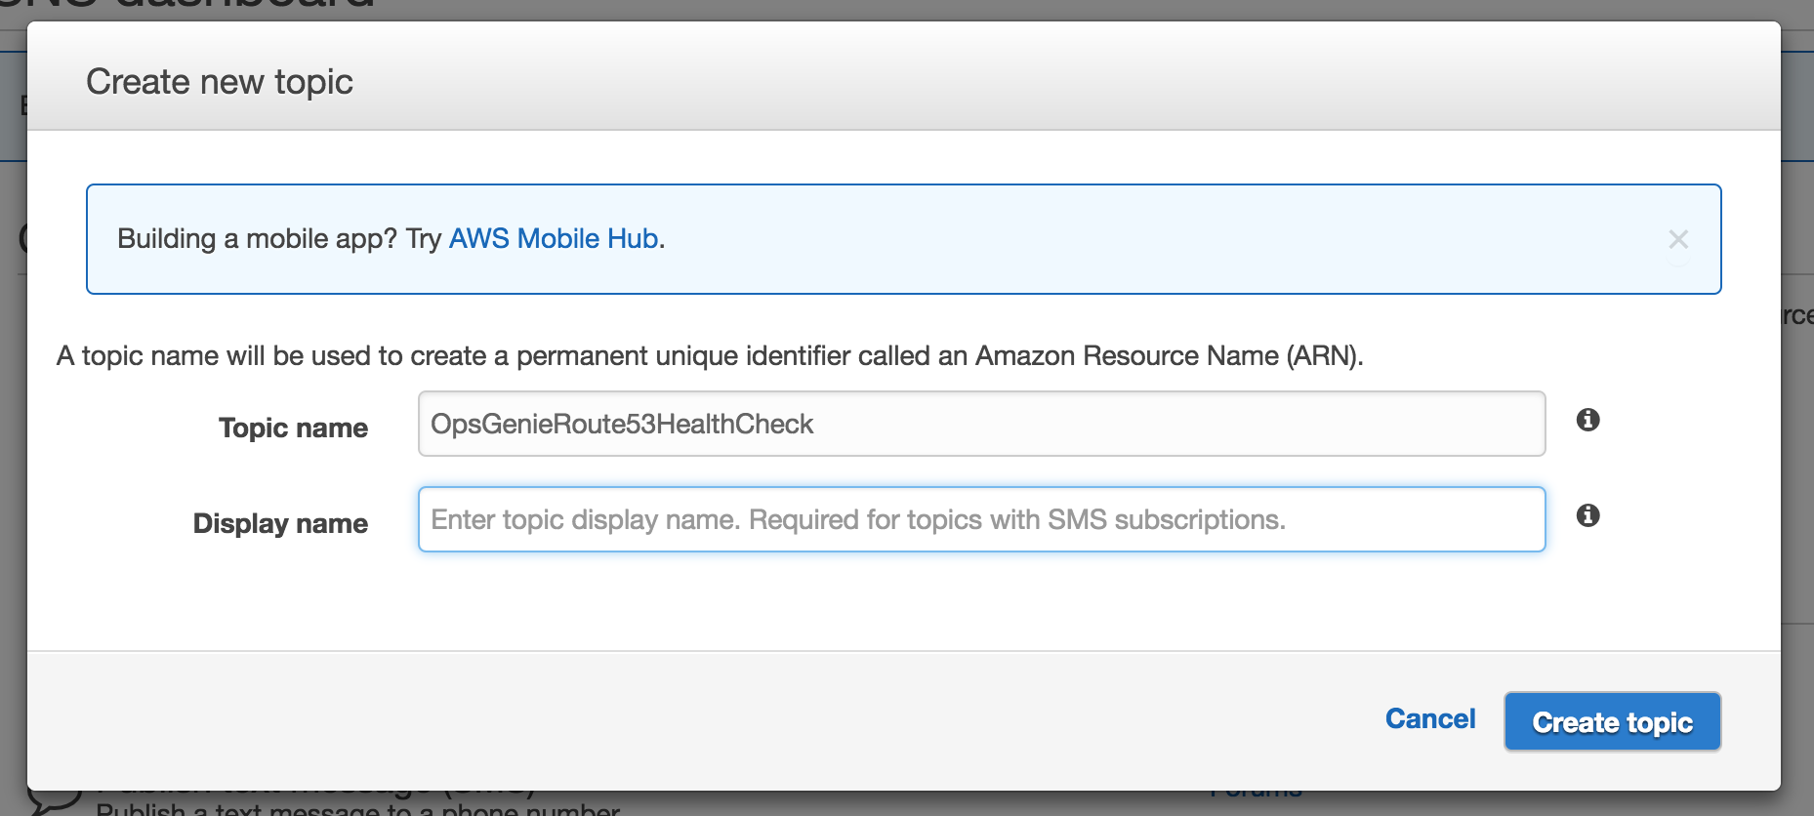Open the AWS Mobile Hub link
This screenshot has height=816, width=1814.
pyautogui.click(x=553, y=239)
